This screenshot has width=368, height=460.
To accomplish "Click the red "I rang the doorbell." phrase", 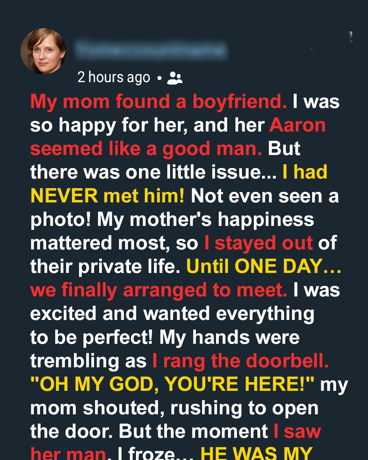I will point(241,361).
